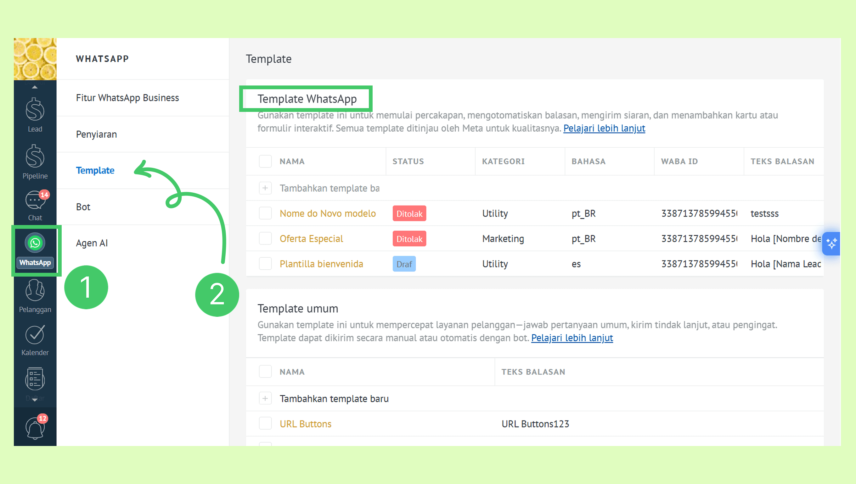Viewport: 856px width, 484px height.
Task: Click the lemon account avatar thumbnail
Action: point(35,59)
